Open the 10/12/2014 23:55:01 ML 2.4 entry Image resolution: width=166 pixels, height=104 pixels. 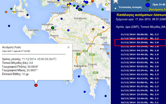140,94
